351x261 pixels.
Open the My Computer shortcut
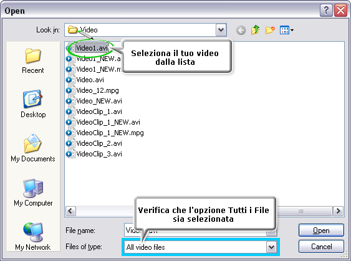tap(33, 192)
